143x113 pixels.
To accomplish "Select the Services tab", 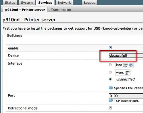I will pyautogui.click(x=45, y=3).
